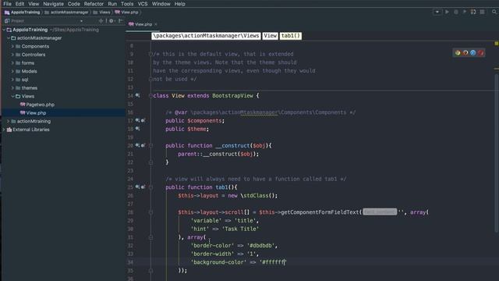Open the Tools menu
Viewport: 499px width, 281px height.
tap(127, 4)
